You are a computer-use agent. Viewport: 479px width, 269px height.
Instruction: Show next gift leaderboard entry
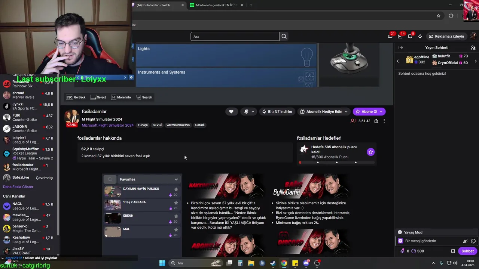[x=476, y=61]
